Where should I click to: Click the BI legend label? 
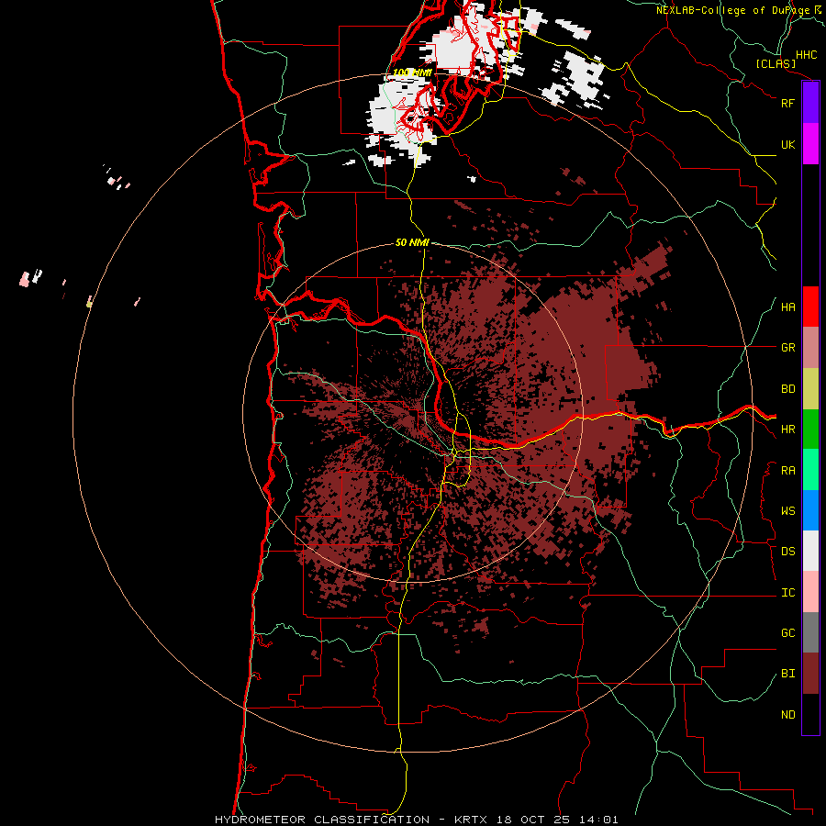coord(787,674)
